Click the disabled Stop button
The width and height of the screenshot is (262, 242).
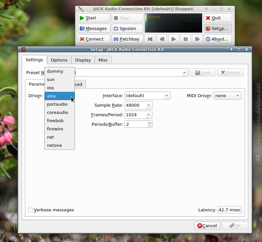pos(128,18)
